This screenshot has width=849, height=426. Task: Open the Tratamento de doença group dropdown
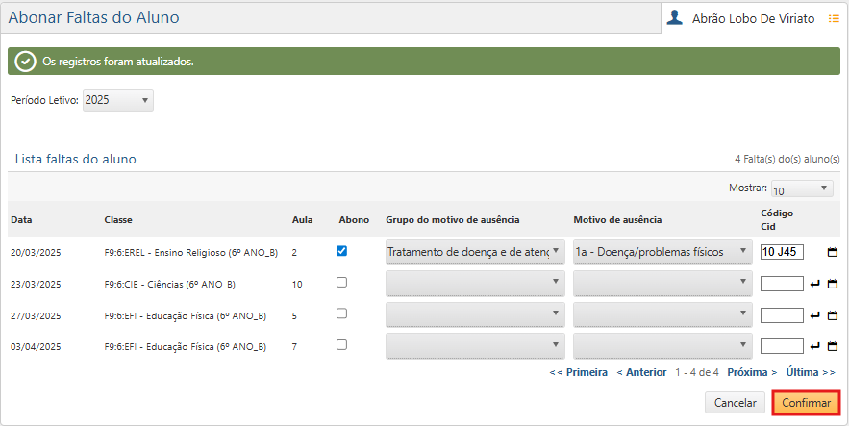(x=475, y=252)
